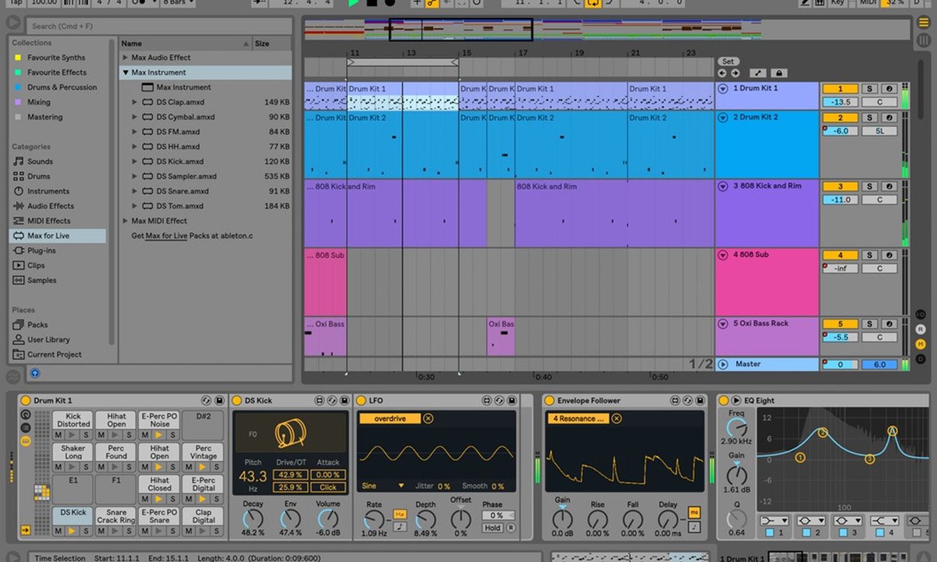Open the Drums & Percussion collection
The image size is (937, 562).
point(62,87)
